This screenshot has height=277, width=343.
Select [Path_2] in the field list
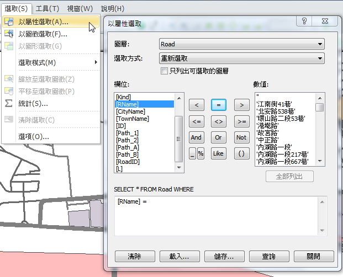pyautogui.click(x=144, y=140)
